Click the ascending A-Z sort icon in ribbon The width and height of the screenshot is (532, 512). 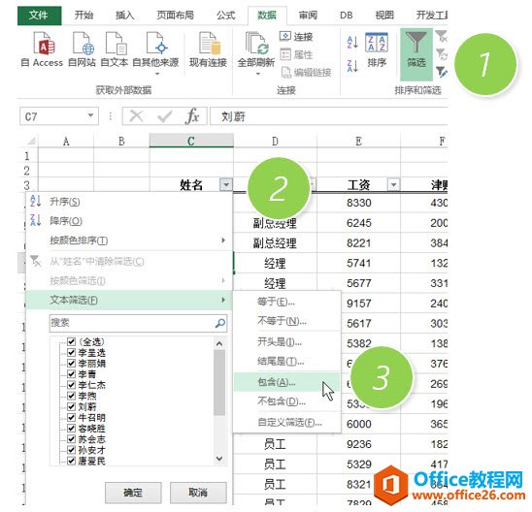pyautogui.click(x=352, y=42)
